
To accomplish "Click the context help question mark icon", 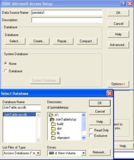I will click(x=123, y=4).
